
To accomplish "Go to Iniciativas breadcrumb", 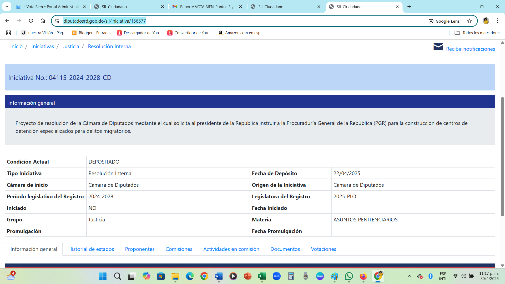I will pos(43,46).
